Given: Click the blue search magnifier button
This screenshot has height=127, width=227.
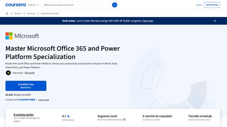Looking at the screenshot, I should [x=115, y=5].
